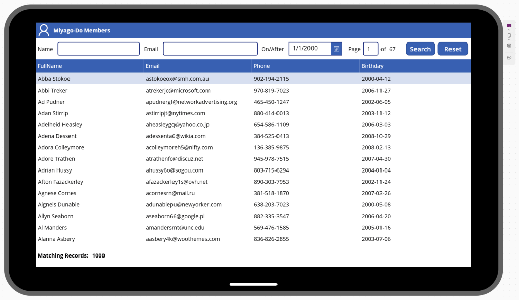519x300 pixels.
Task: Click the square display icon in side toolbar
Action: tap(509, 46)
